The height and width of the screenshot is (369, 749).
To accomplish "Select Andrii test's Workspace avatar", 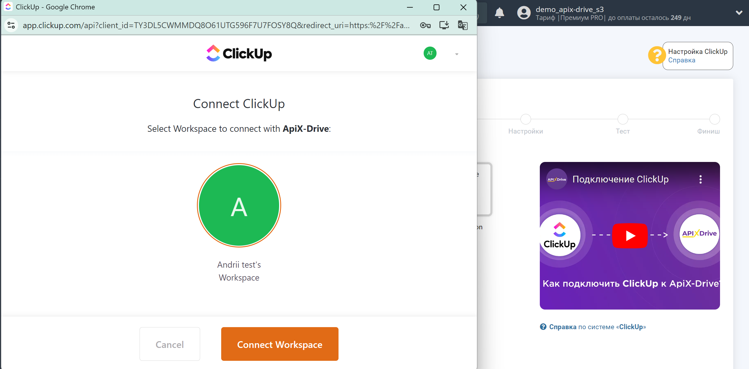I will (x=239, y=205).
